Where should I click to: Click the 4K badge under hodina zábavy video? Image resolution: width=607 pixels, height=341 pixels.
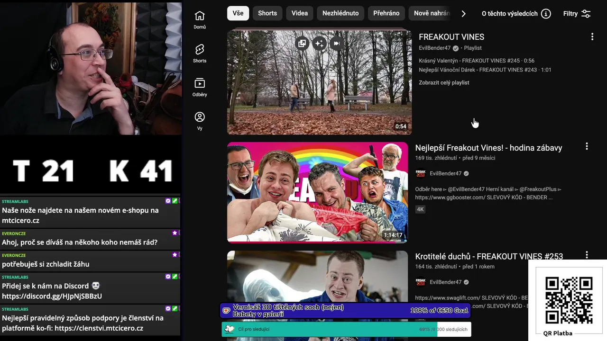click(420, 209)
